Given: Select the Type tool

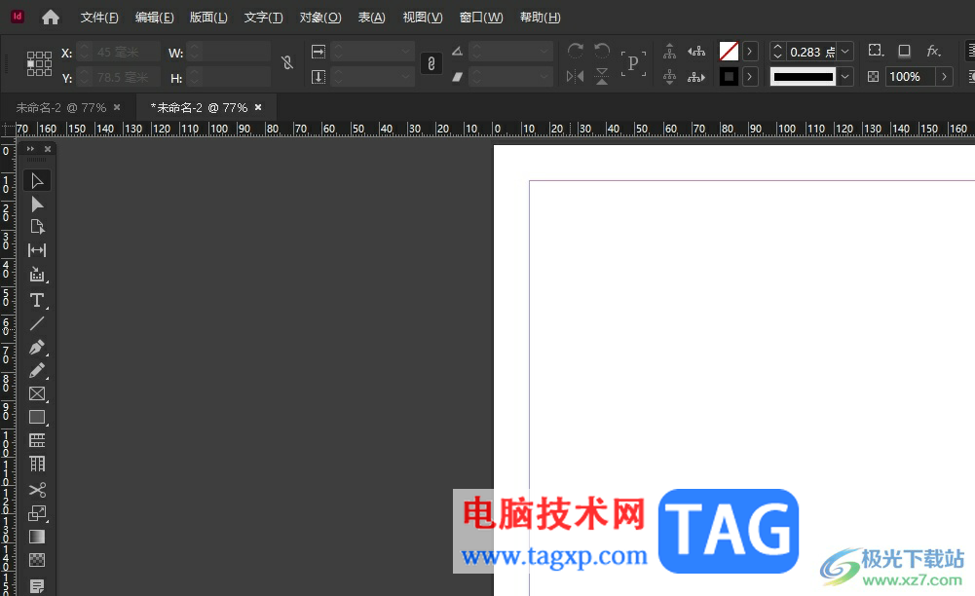Looking at the screenshot, I should pos(37,300).
